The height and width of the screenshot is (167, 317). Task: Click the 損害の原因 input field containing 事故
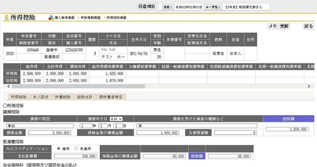40,126
